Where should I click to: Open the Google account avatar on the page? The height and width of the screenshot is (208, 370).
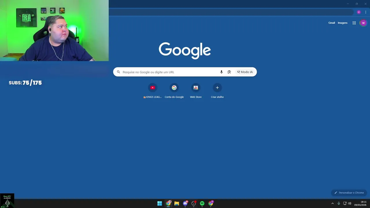click(363, 23)
